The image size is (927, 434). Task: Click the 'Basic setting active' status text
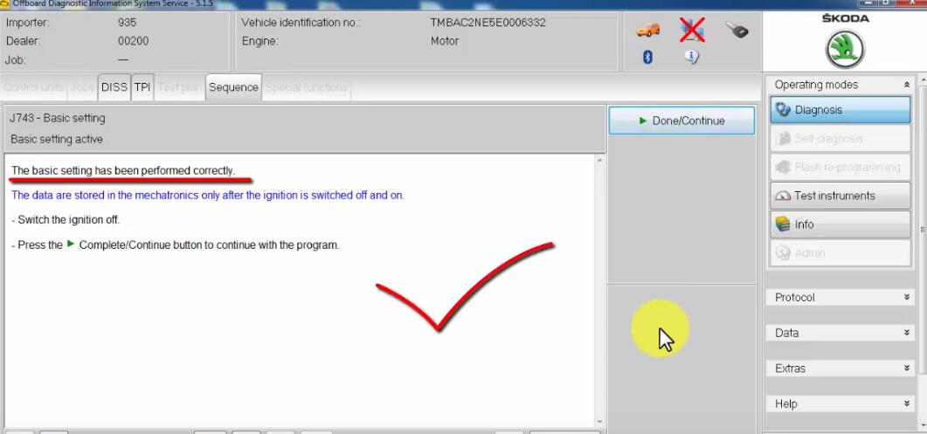(57, 140)
